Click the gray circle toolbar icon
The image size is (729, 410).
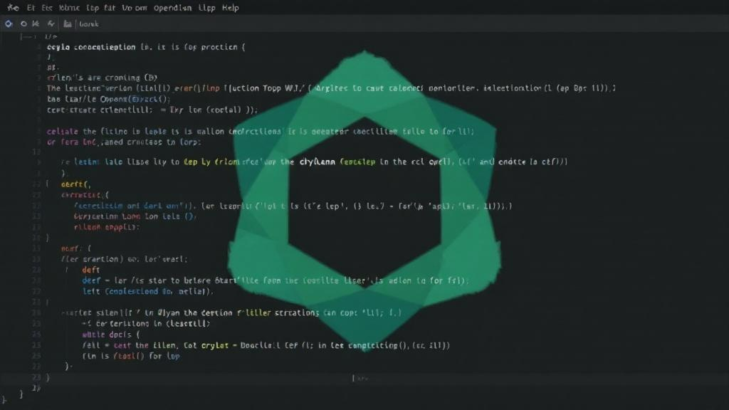[x=23, y=23]
